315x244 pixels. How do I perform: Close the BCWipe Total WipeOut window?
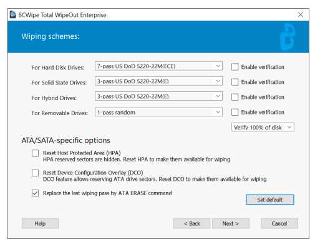300,14
